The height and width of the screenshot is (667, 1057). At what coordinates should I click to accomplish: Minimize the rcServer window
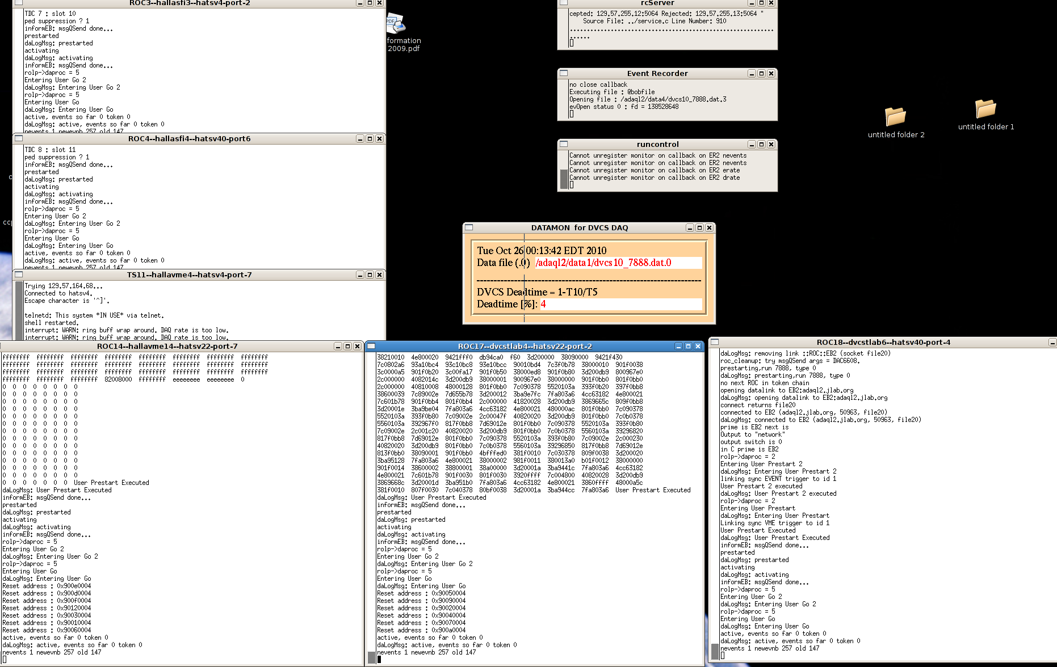752,2
